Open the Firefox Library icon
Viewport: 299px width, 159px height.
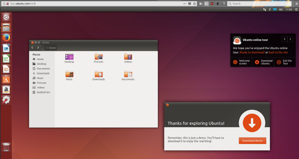201,4
